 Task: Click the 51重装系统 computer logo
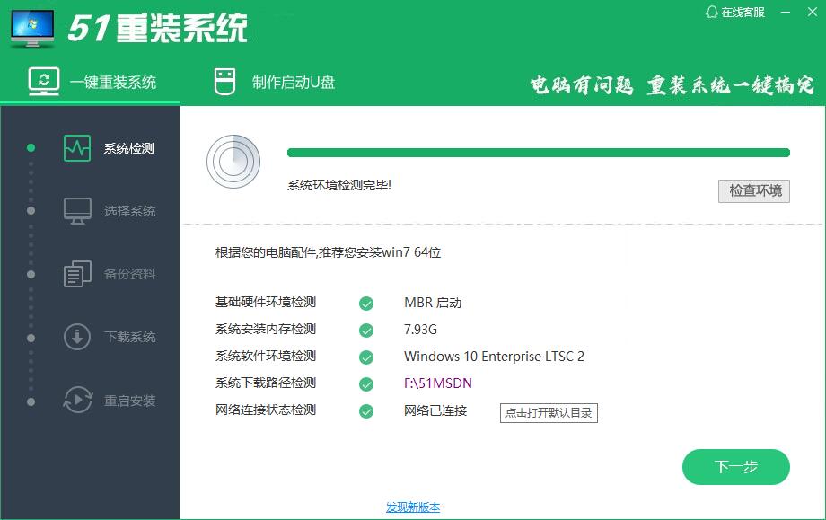(31, 25)
